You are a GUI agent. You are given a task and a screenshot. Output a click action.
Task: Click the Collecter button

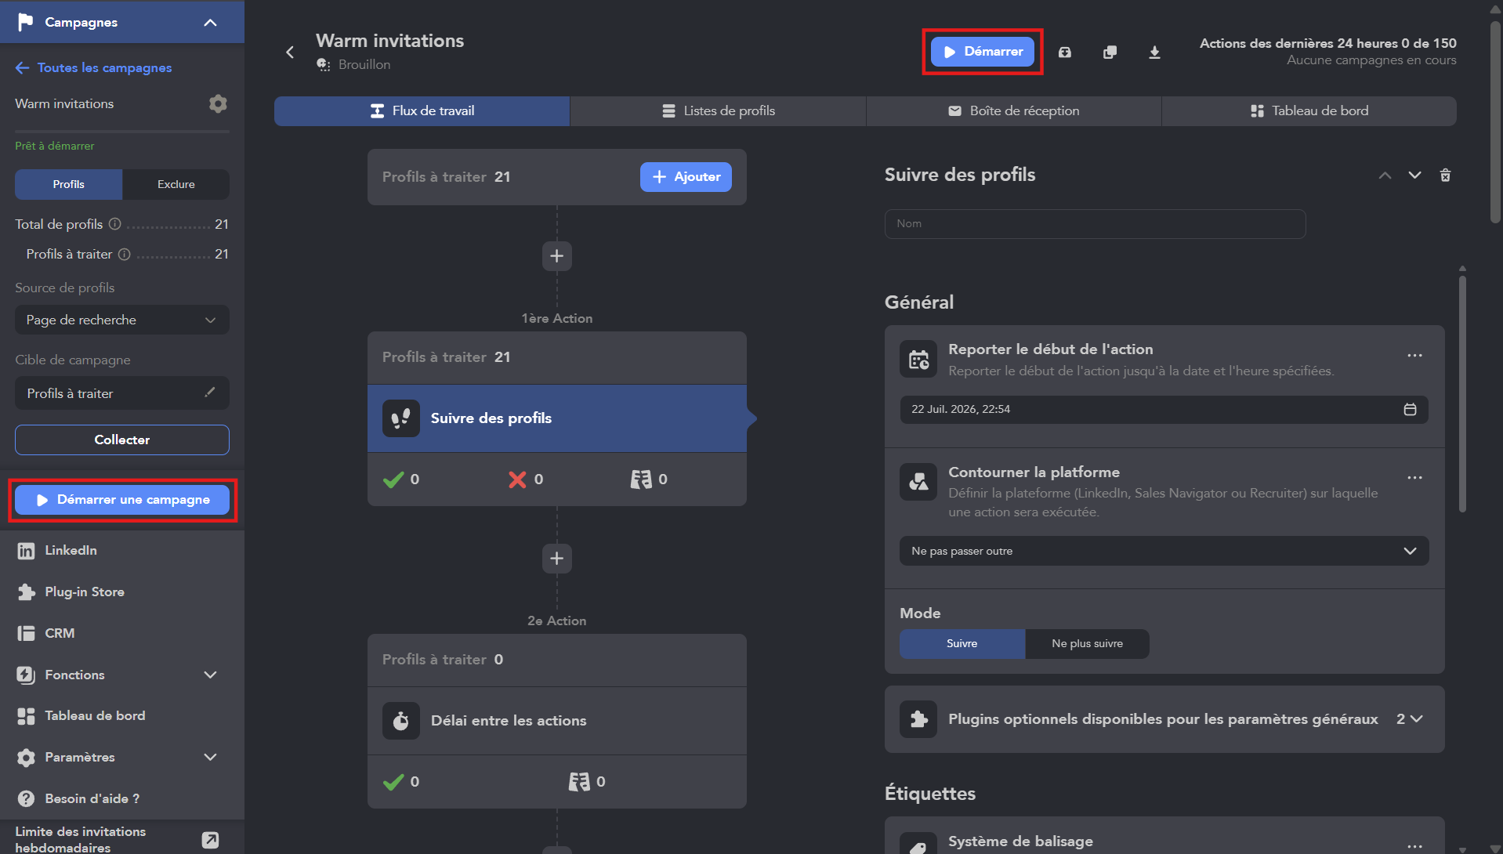(122, 440)
